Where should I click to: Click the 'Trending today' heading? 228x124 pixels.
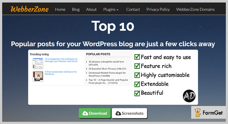tap(39, 54)
